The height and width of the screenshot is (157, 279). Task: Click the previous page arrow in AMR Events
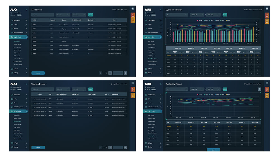(100, 73)
